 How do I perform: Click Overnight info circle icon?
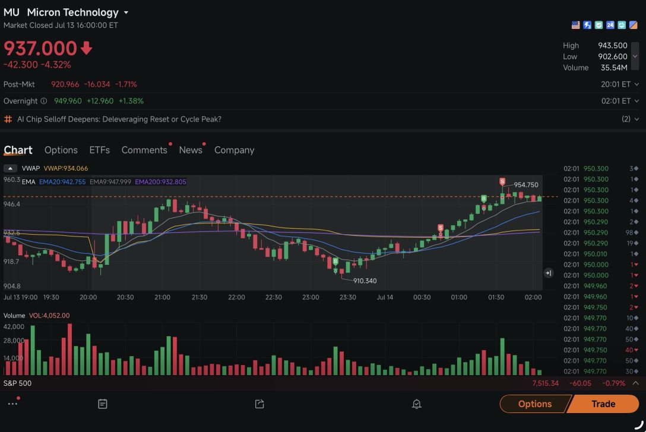tap(44, 101)
